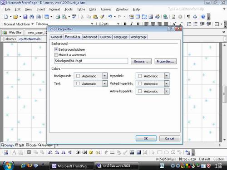Open the Visited hyperlink color dropdown
This screenshot has height=170, width=227.
[167, 83]
